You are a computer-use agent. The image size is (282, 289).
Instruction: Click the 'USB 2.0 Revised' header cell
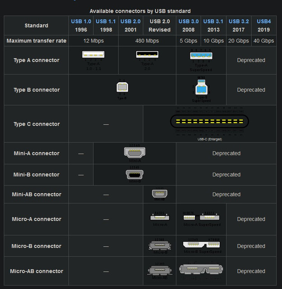click(x=160, y=25)
